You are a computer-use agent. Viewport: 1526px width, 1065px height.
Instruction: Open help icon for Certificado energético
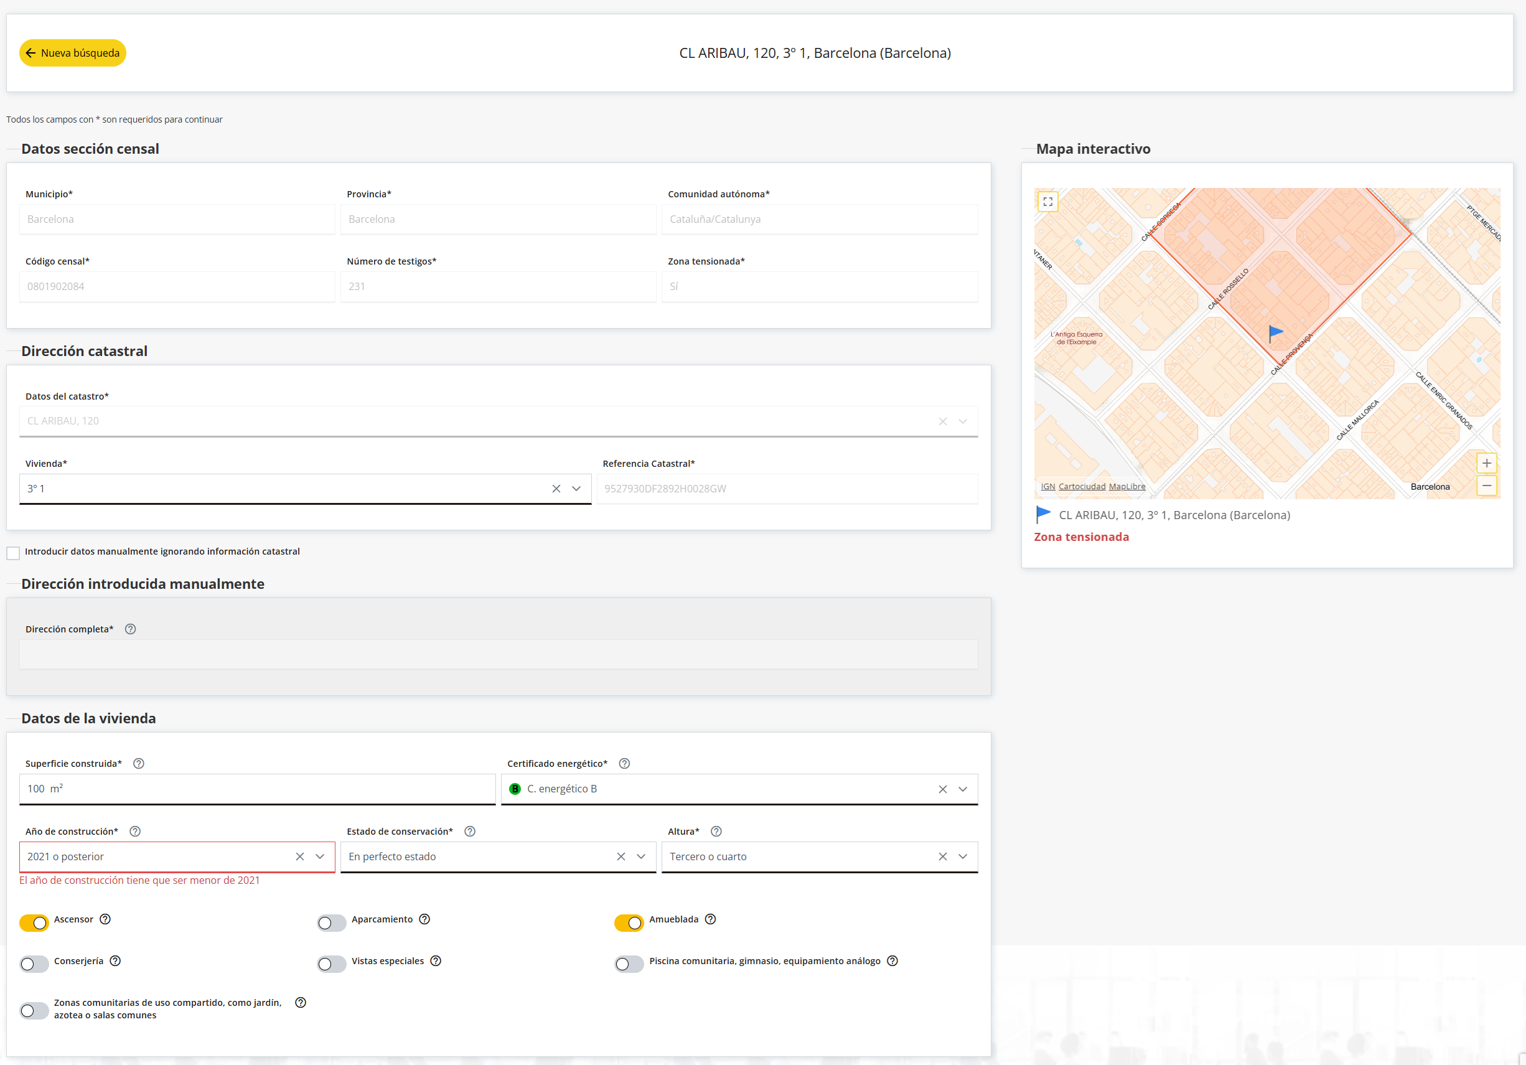point(624,763)
